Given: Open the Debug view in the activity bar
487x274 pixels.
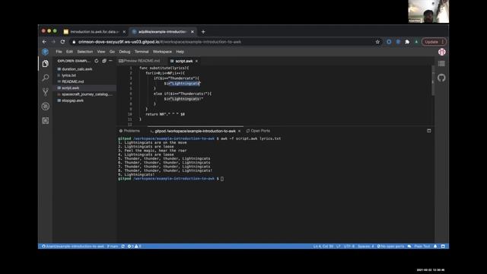Looking at the screenshot, I should tap(46, 107).
